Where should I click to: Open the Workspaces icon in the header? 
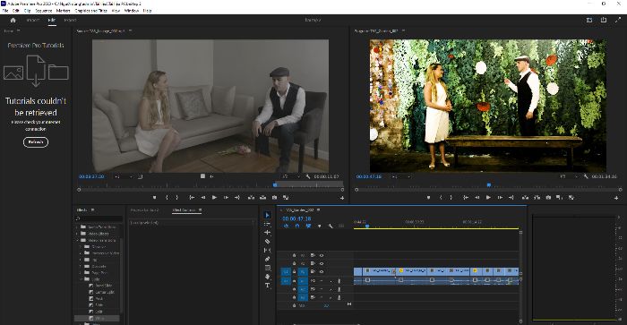(x=589, y=20)
